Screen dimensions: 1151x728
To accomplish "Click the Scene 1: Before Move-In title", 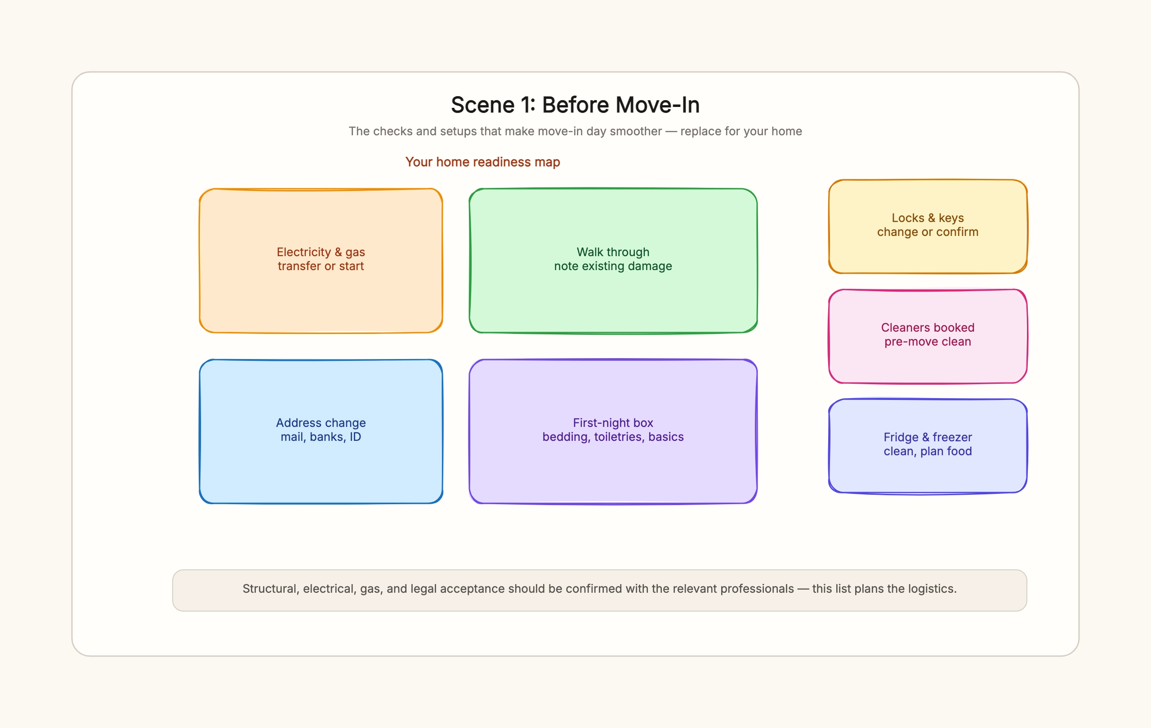I will coord(575,105).
